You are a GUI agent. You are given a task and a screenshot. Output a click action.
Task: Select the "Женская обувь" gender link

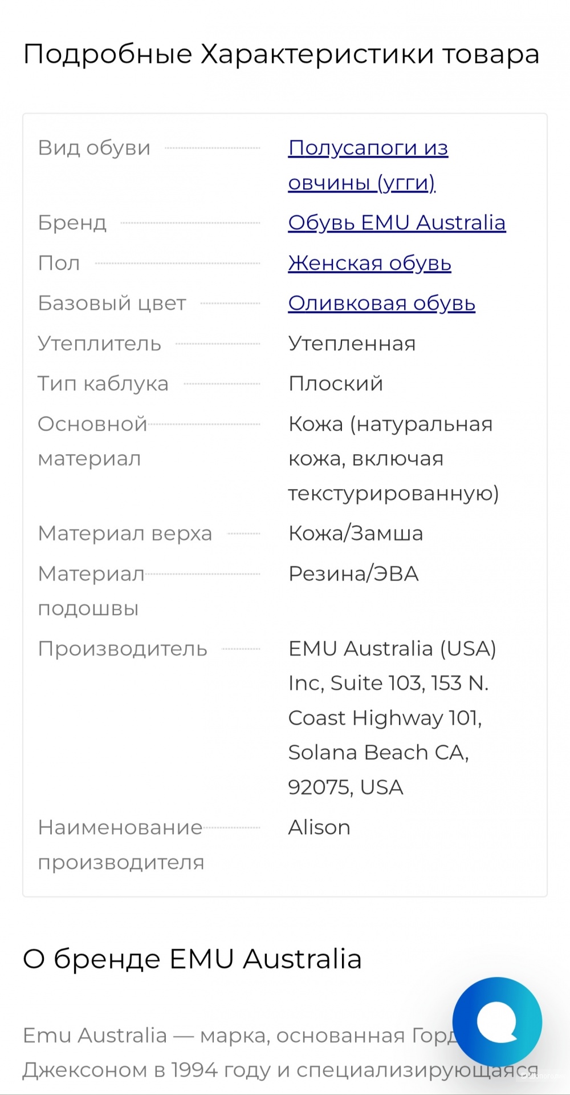click(370, 263)
